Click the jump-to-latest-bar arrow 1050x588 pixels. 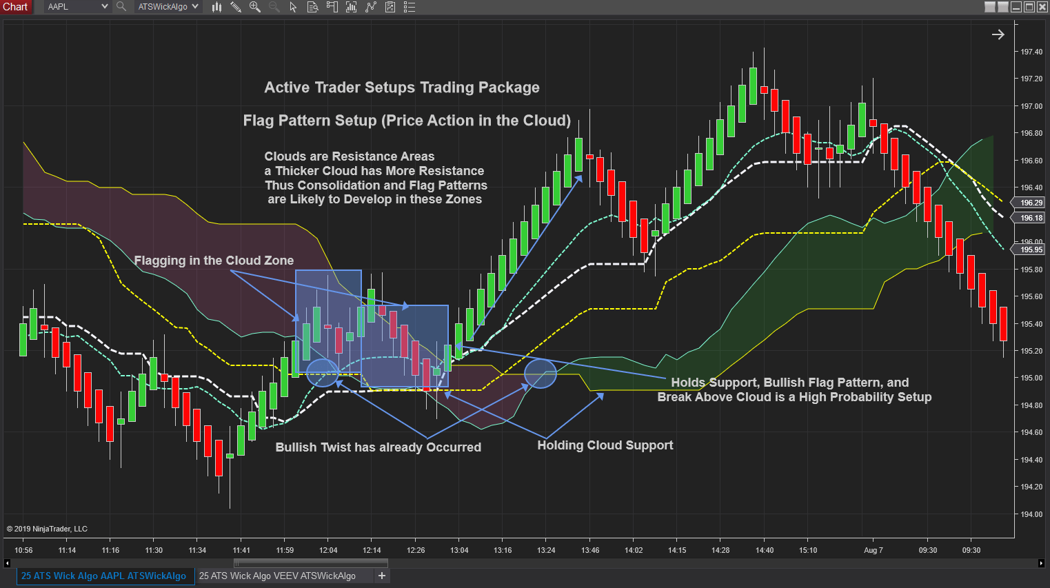(998, 34)
